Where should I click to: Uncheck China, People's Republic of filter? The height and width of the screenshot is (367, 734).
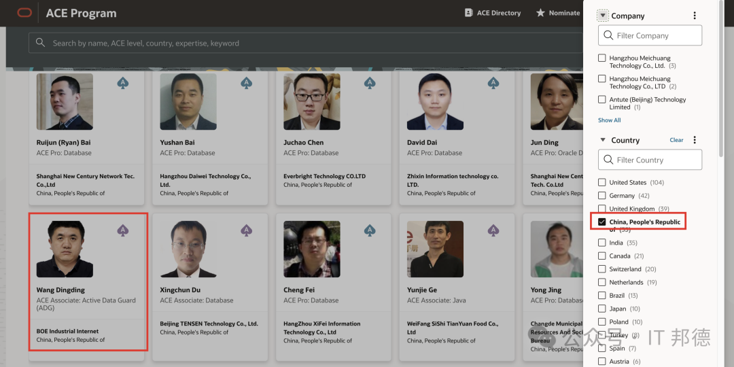[602, 222]
